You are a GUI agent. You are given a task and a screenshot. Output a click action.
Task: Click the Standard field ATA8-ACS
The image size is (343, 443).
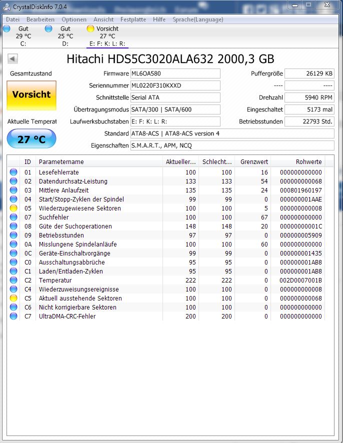coord(232,133)
